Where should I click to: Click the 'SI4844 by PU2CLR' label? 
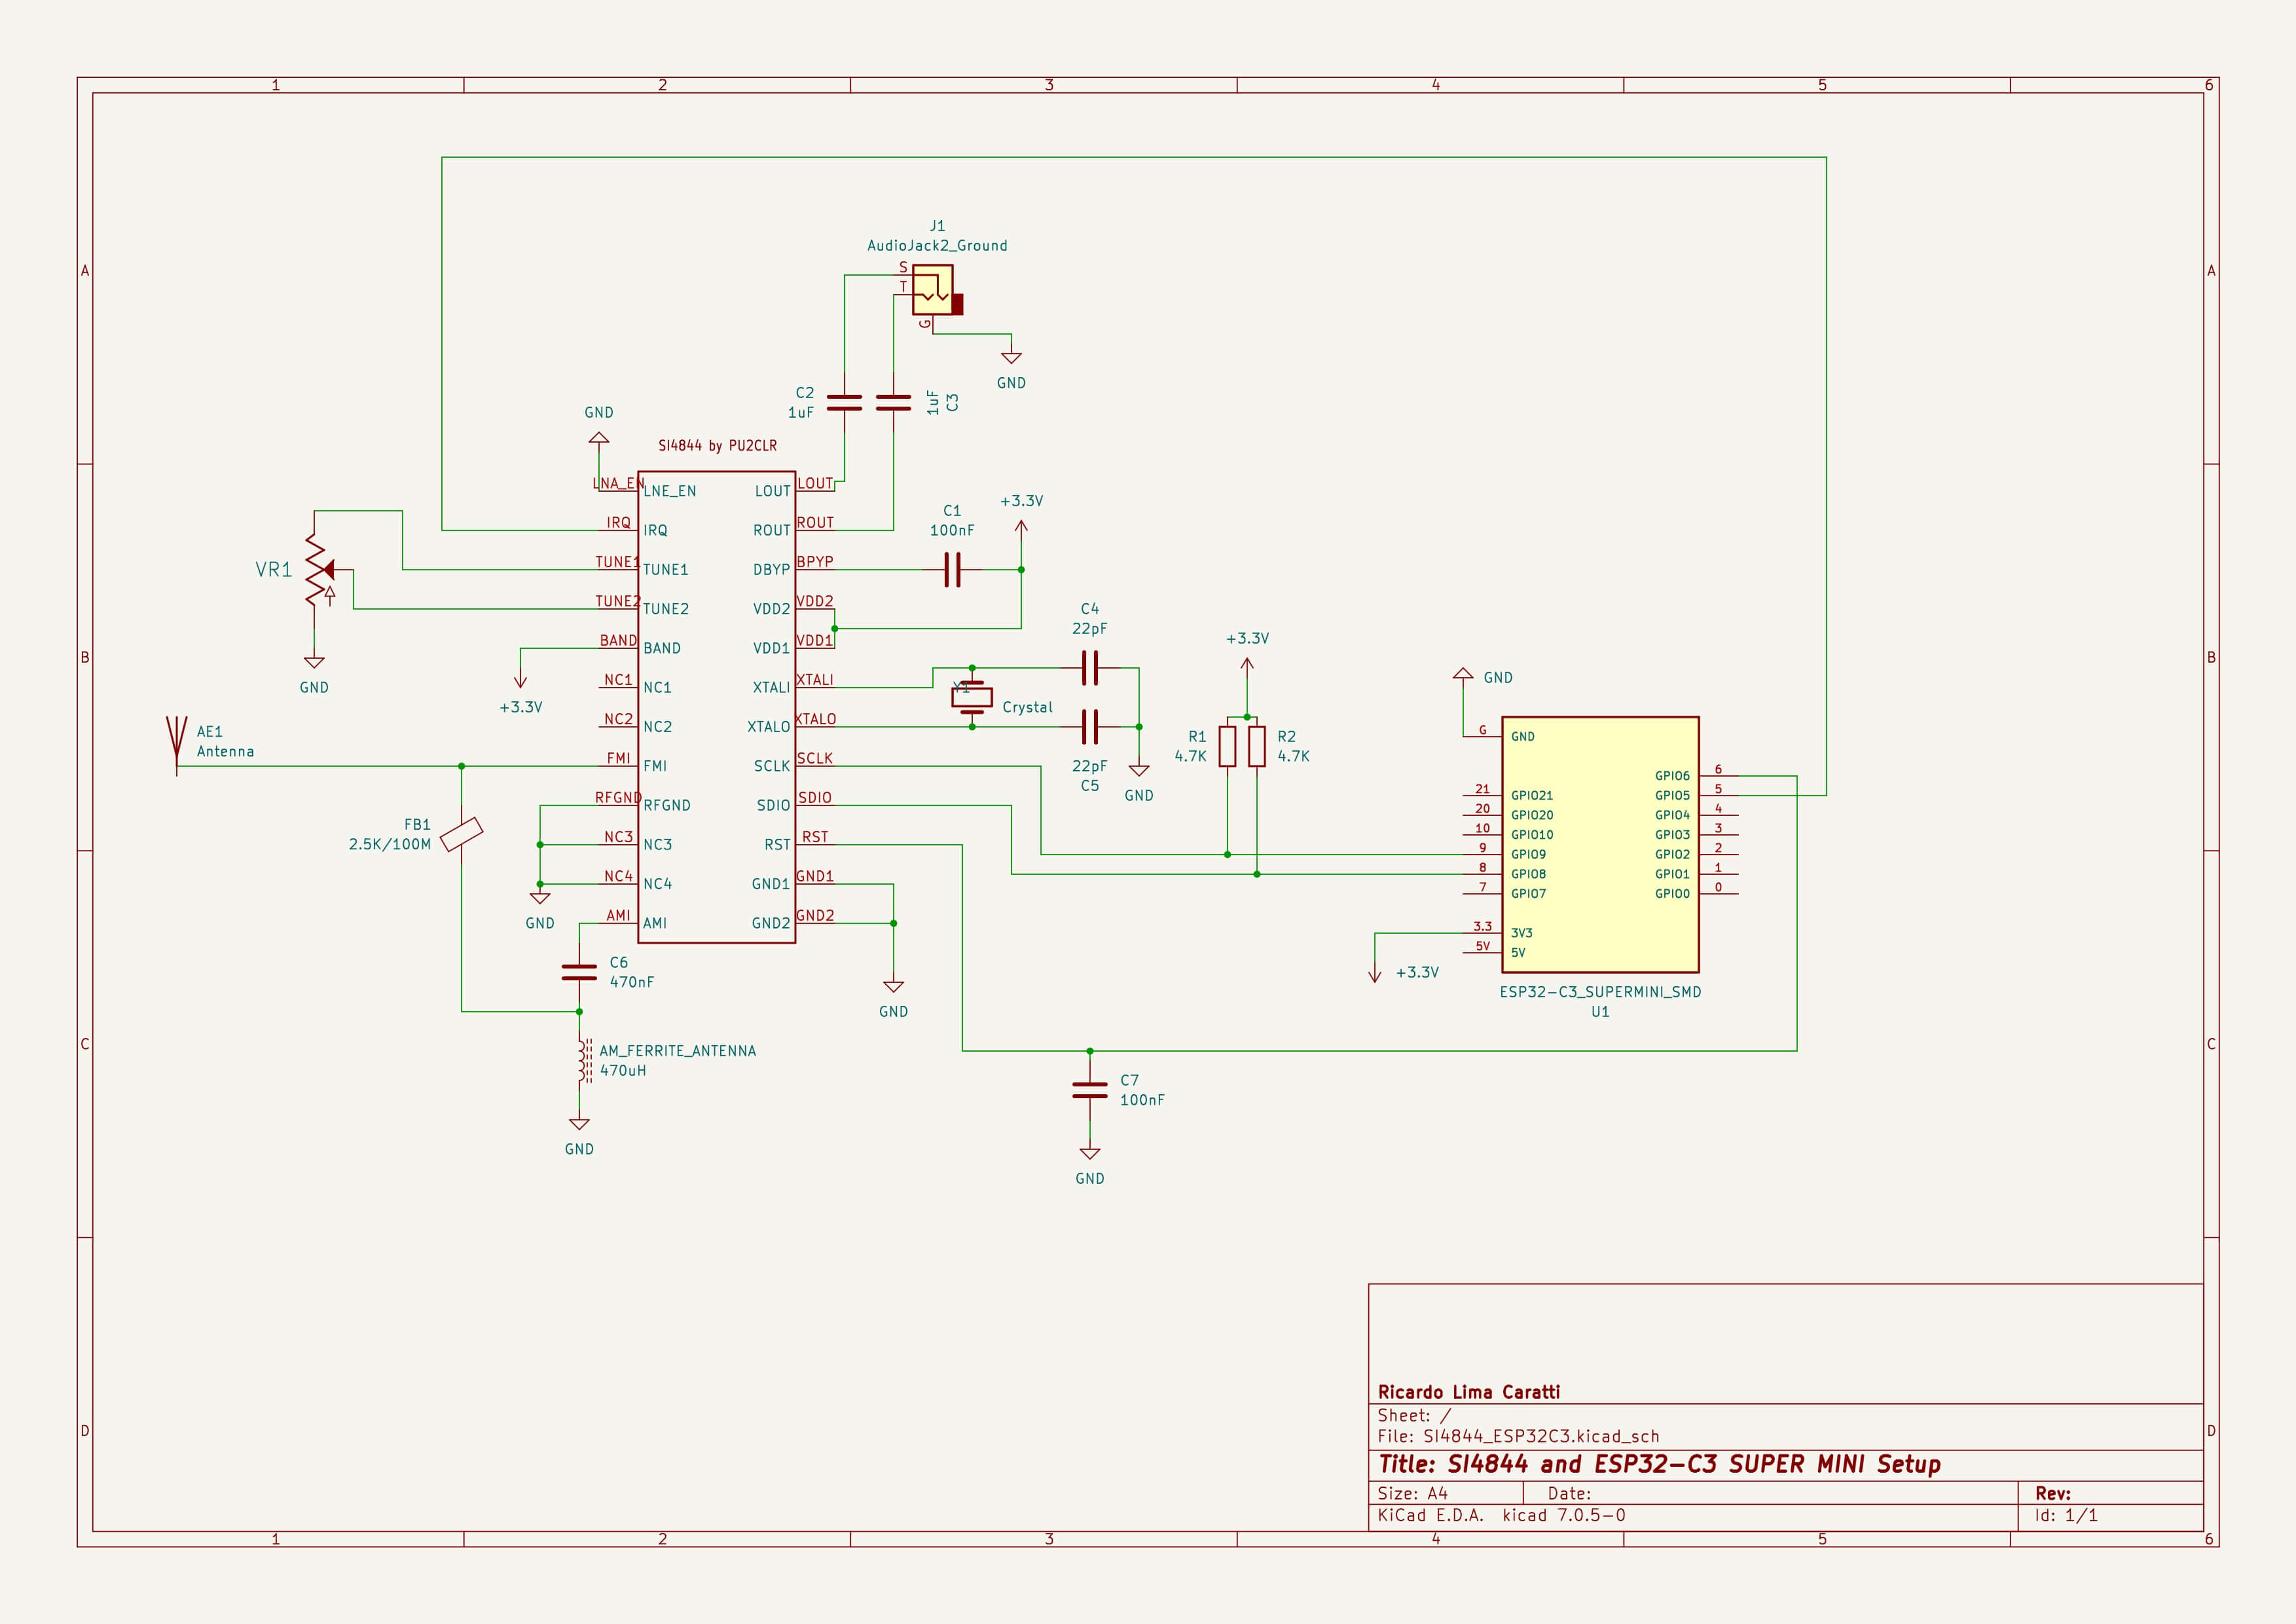[717, 446]
